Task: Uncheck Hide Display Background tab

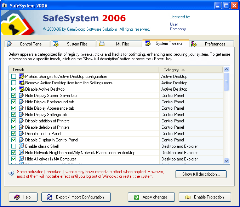Action: point(13,102)
